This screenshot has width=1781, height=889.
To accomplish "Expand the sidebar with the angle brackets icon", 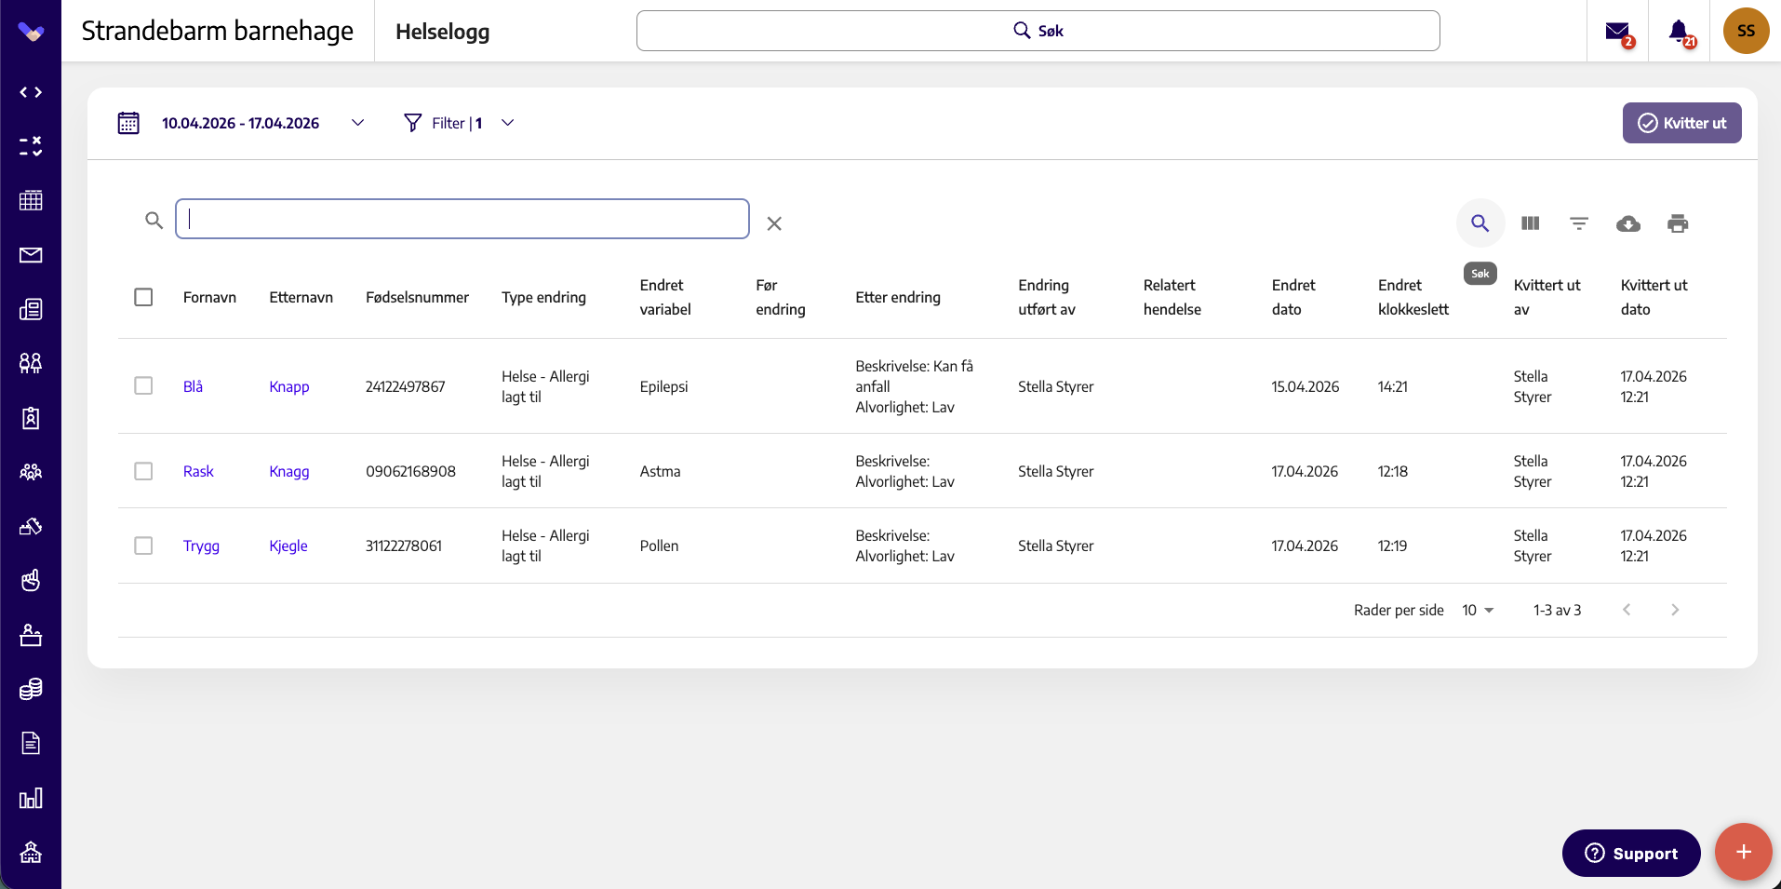I will 31,92.
